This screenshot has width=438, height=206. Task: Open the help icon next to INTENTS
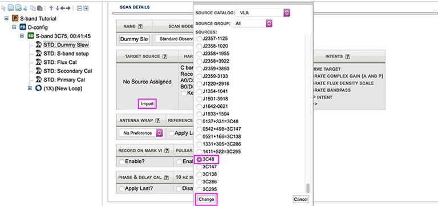[347, 56]
